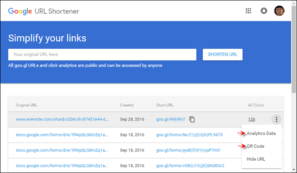Open the goo.gl/forms short link ending PL9673

190,135
